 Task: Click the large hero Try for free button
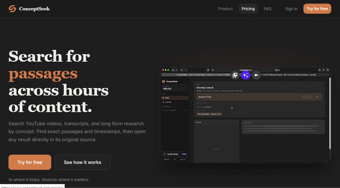30,162
